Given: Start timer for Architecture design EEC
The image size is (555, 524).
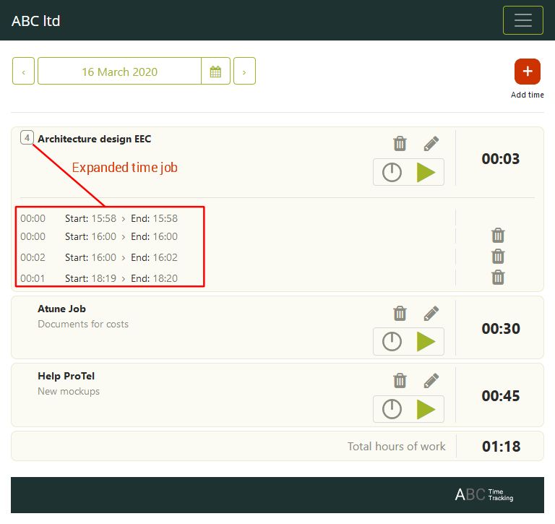Looking at the screenshot, I should (426, 173).
